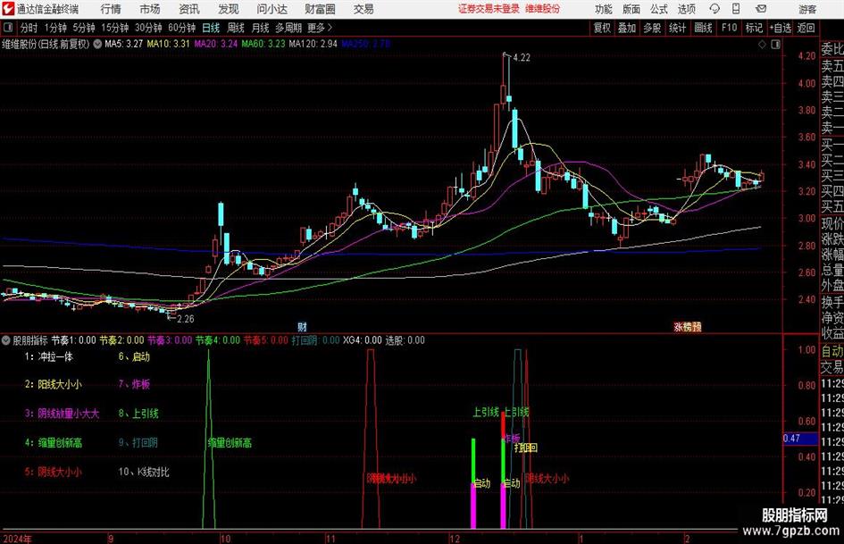Switch to 30分钟 period
This screenshot has height=544, width=844.
point(148,28)
